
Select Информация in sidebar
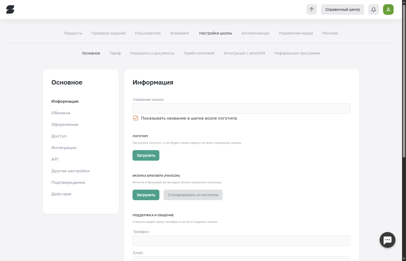pos(65,101)
